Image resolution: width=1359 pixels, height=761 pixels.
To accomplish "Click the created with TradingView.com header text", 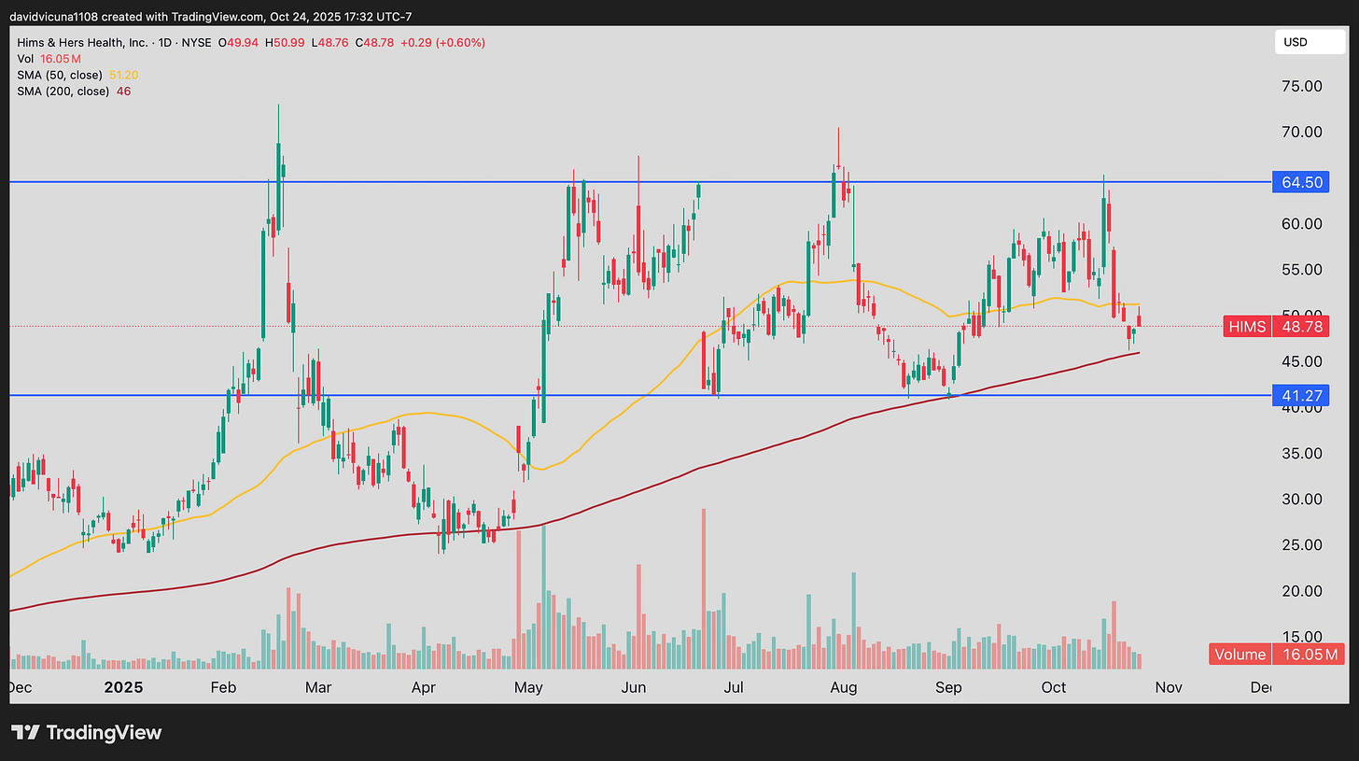I will click(x=180, y=16).
